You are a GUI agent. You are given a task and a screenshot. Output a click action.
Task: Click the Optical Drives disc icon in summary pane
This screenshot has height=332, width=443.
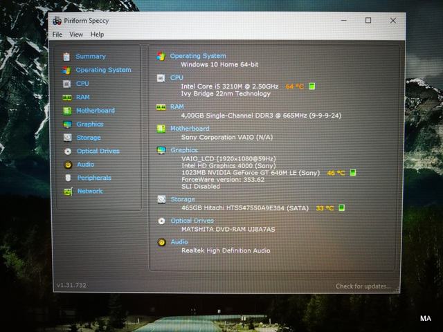(161, 221)
